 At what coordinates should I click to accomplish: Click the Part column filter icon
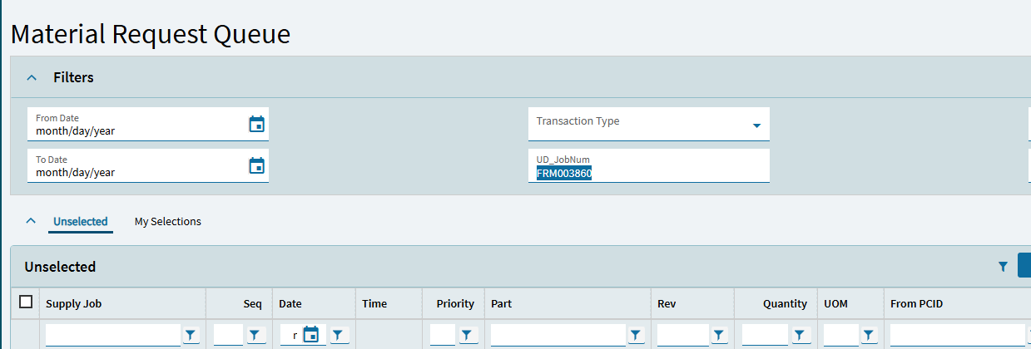pyautogui.click(x=635, y=335)
